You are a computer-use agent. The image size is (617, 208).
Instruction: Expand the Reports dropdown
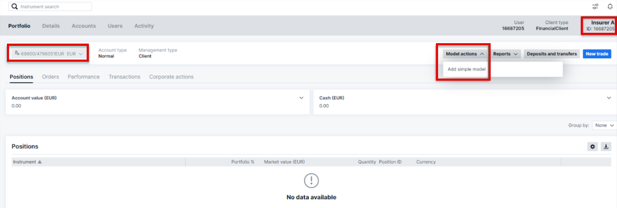pyautogui.click(x=505, y=54)
